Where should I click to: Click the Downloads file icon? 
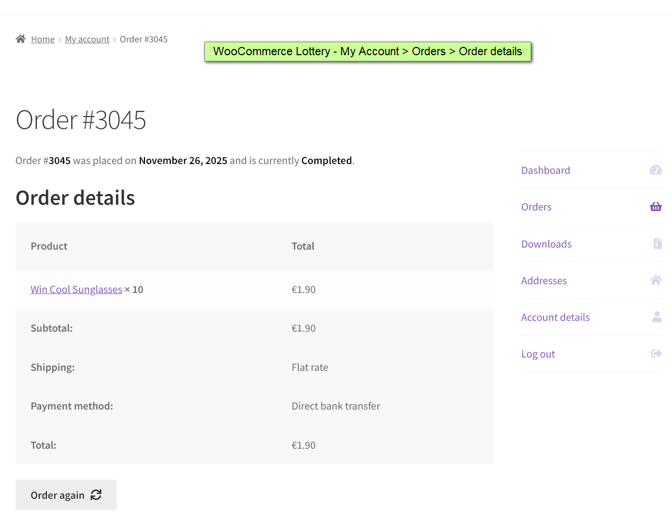[x=657, y=243]
